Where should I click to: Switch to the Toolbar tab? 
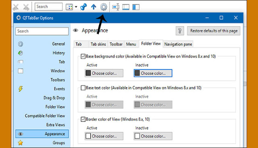(x=116, y=44)
